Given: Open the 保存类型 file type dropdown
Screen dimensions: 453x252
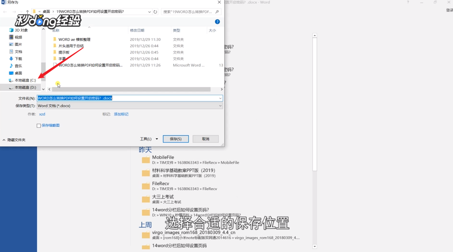Looking at the screenshot, I should 220,106.
